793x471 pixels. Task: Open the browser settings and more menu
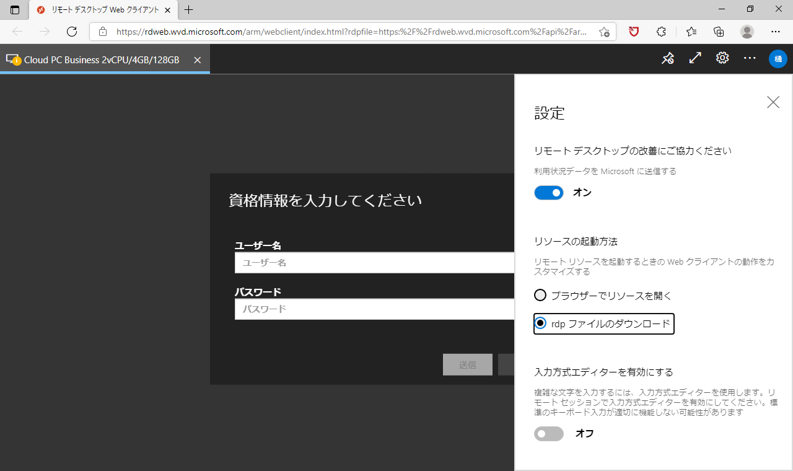point(776,32)
